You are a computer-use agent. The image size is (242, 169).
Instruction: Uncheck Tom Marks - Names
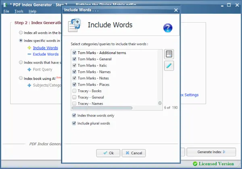tap(74, 72)
